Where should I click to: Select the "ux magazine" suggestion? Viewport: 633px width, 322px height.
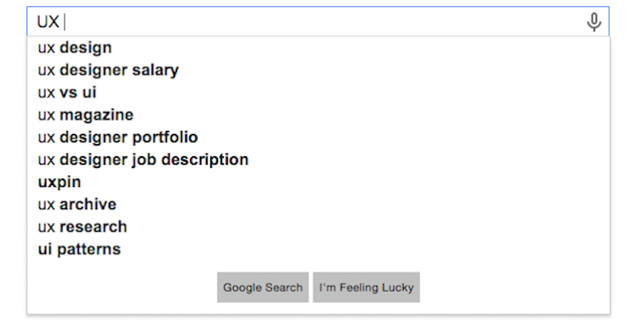[86, 115]
